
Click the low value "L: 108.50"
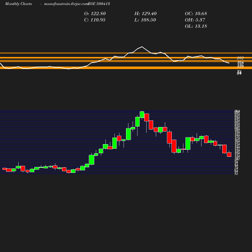point(145,20)
